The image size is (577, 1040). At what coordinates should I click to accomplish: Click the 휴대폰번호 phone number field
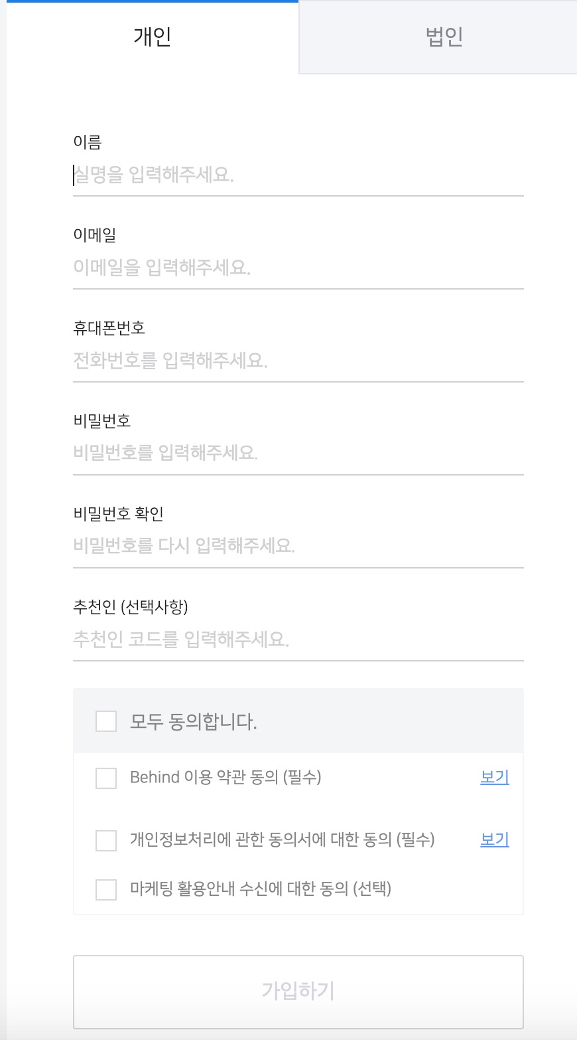click(298, 361)
